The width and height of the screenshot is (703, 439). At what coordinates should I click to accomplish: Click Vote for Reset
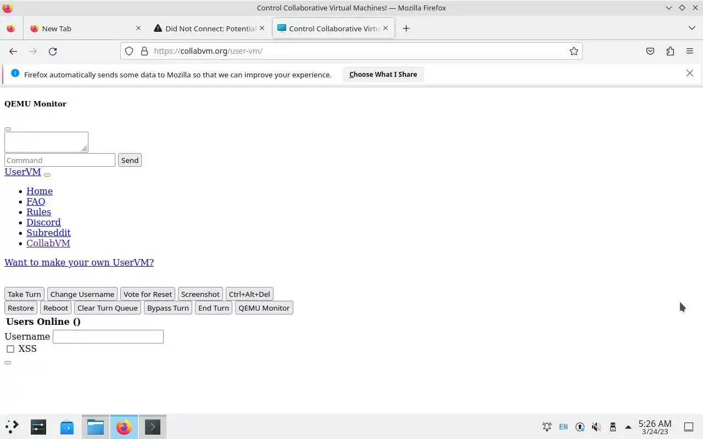(148, 294)
